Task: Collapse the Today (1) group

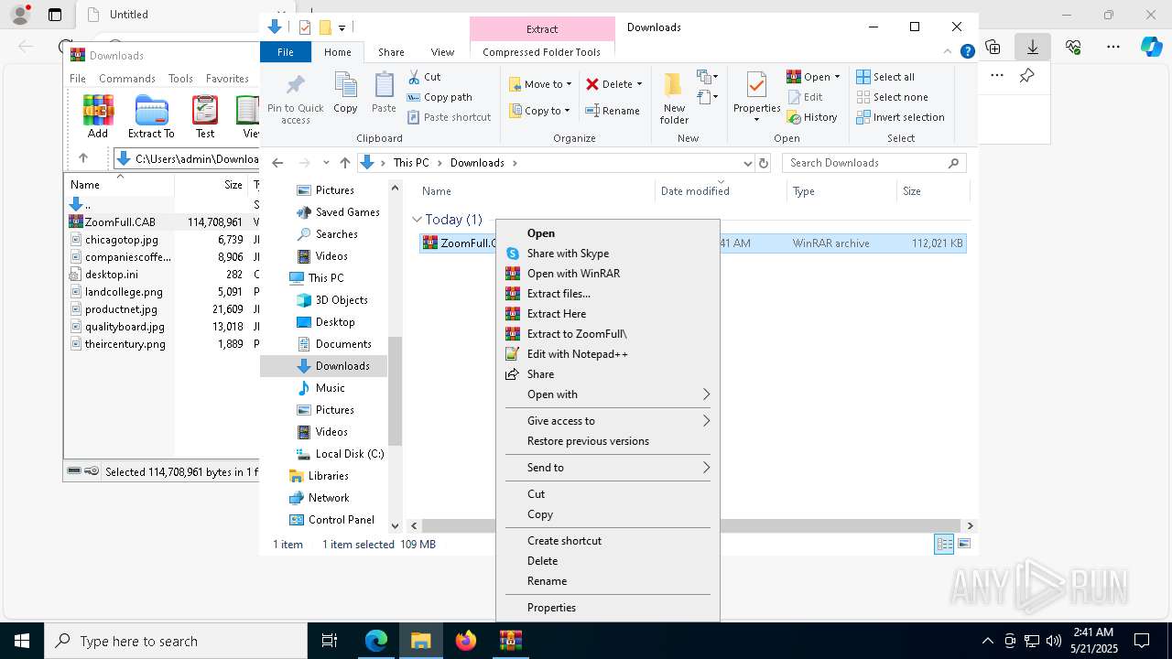Action: [417, 220]
